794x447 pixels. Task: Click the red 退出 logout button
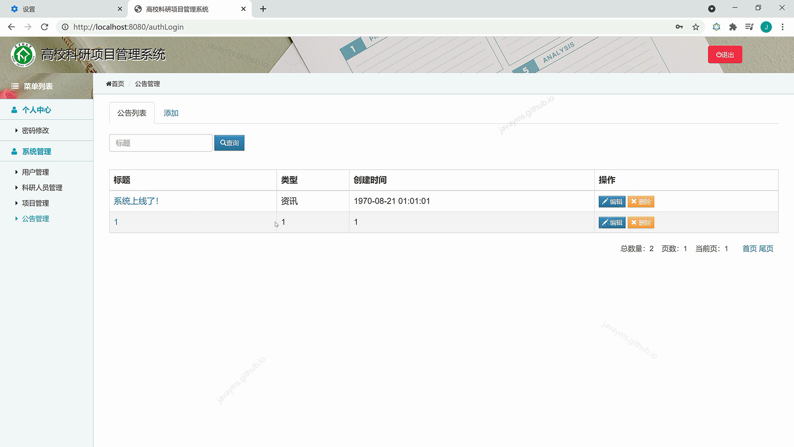pos(725,54)
